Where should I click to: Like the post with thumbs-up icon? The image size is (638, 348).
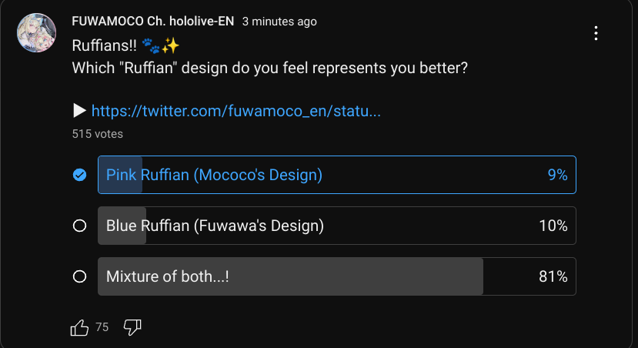pos(79,328)
